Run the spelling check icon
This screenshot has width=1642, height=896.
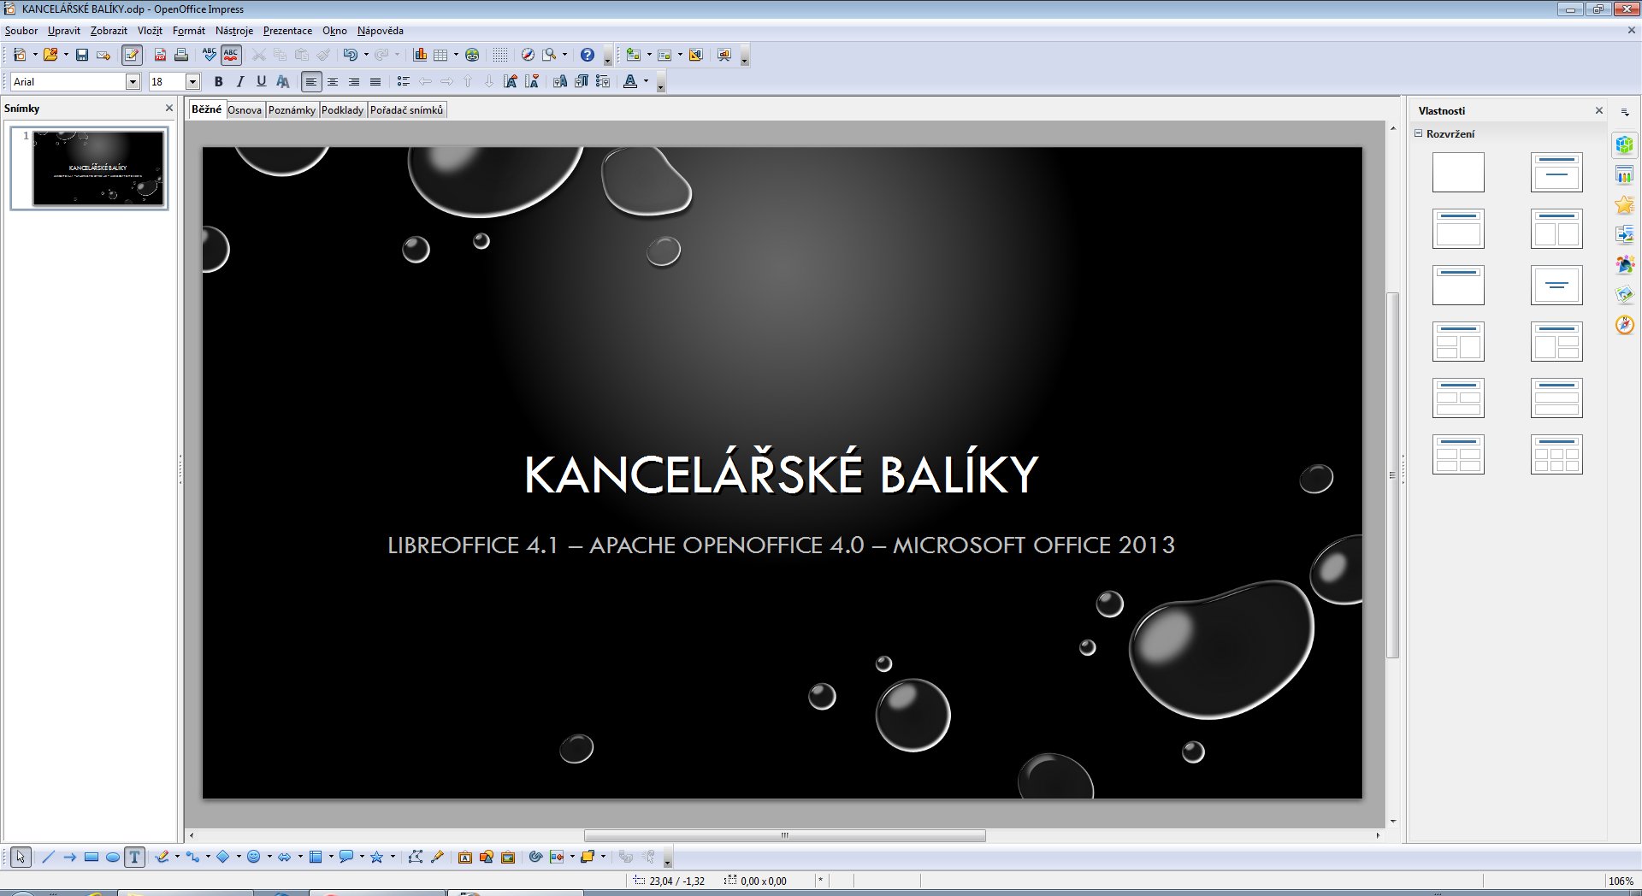pos(210,55)
